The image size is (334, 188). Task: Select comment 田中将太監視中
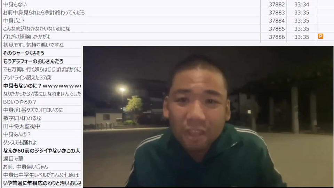(22, 126)
